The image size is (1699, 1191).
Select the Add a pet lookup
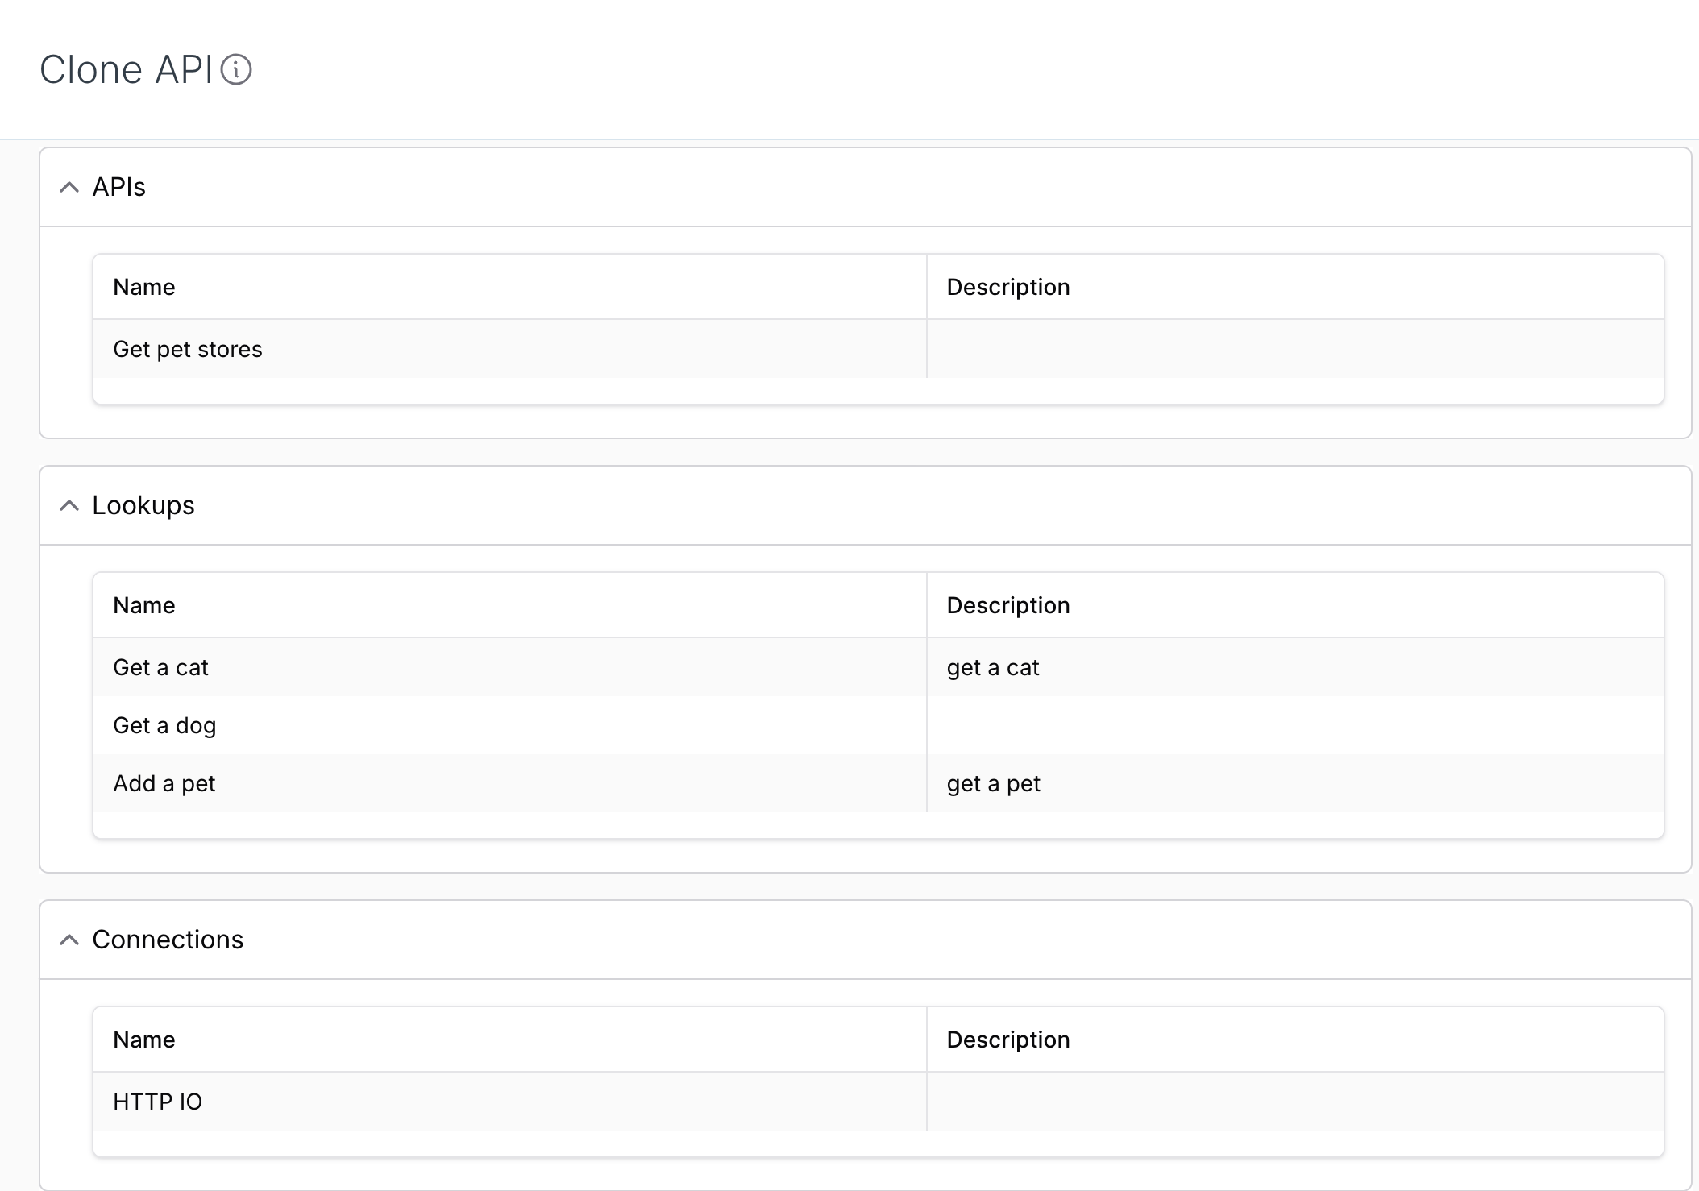point(879,783)
